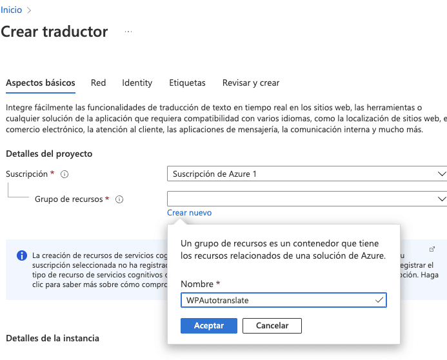Click the Detalles de la instancia heading
This screenshot has height=360, width=447.
(52, 338)
